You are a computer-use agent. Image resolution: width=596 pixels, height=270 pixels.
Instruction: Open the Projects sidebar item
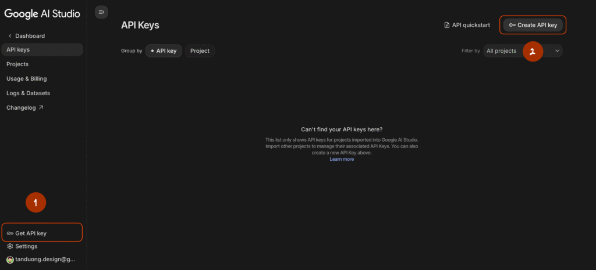17,64
